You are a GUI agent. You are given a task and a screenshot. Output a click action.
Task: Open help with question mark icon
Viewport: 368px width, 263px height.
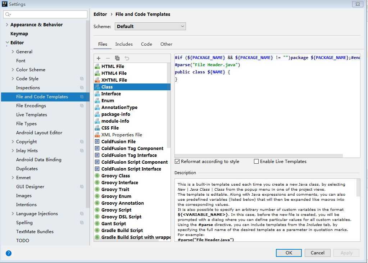pos(9,253)
